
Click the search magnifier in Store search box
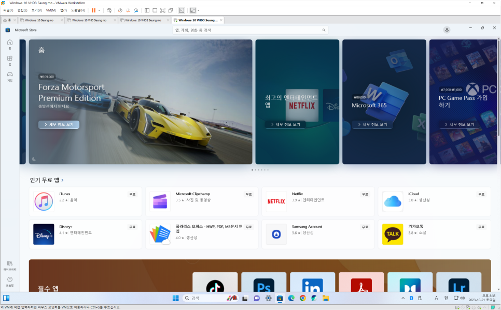(x=324, y=30)
